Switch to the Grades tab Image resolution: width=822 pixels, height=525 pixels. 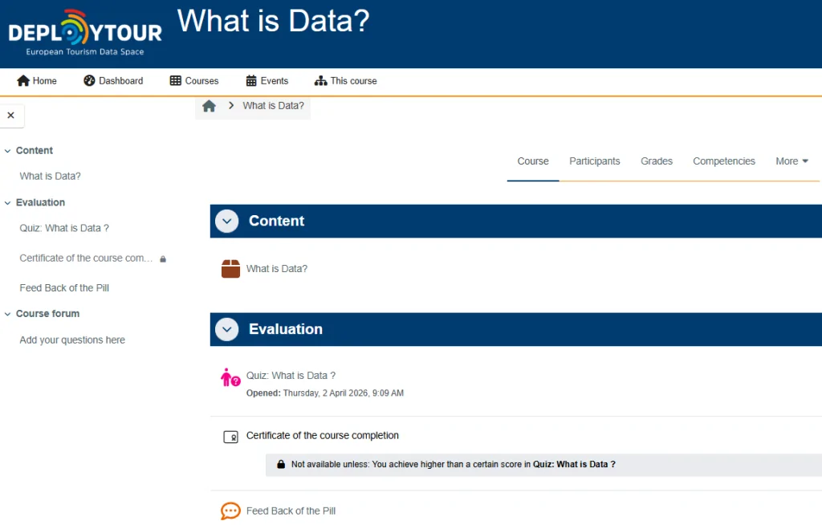[656, 161]
